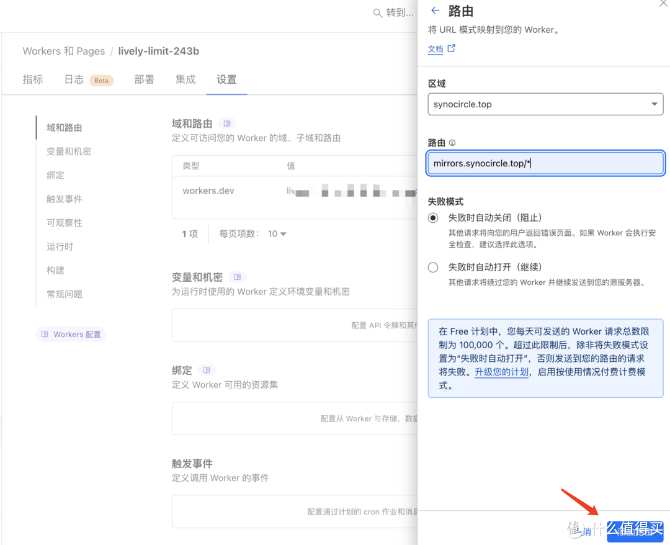Click the blue 添加路由 button
Screen dimensions: 670x545
click(x=636, y=532)
